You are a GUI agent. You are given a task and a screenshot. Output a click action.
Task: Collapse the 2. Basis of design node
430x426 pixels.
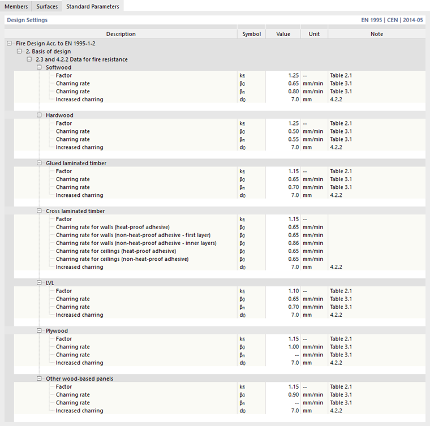click(x=19, y=51)
